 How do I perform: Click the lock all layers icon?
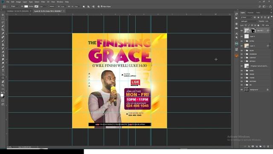click(x=258, y=25)
